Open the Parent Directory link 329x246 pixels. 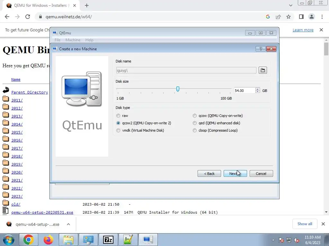(x=30, y=92)
